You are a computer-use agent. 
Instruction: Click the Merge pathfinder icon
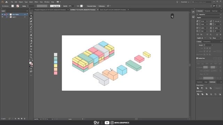coord(207,94)
